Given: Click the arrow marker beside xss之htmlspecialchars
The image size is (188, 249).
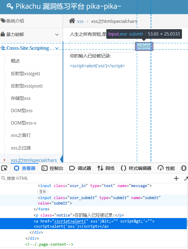Looking at the screenshot, I should coord(5,160).
